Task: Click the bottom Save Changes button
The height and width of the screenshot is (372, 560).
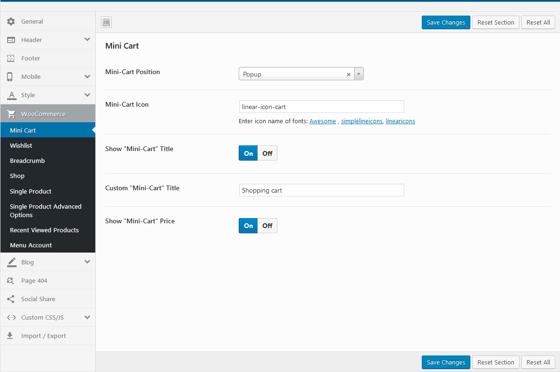Action: [x=446, y=363]
